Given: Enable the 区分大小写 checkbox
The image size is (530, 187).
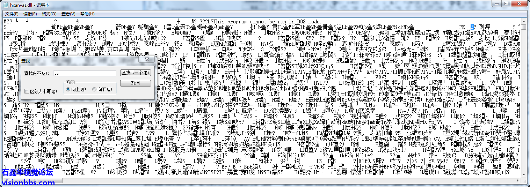Looking at the screenshot, I should point(27,91).
